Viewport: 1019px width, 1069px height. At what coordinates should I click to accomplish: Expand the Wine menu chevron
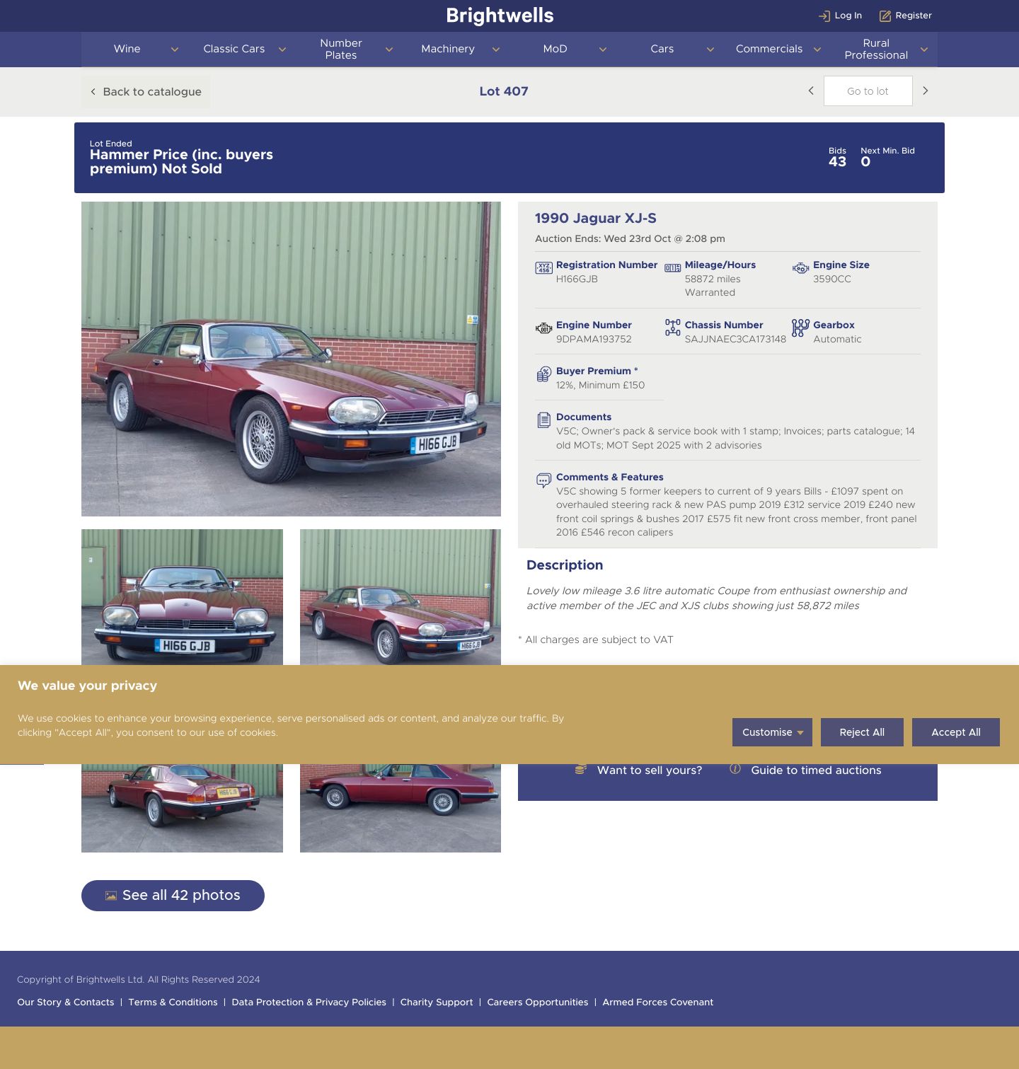point(175,50)
